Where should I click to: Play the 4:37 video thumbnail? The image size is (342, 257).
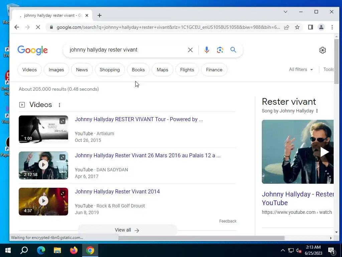pyautogui.click(x=43, y=201)
